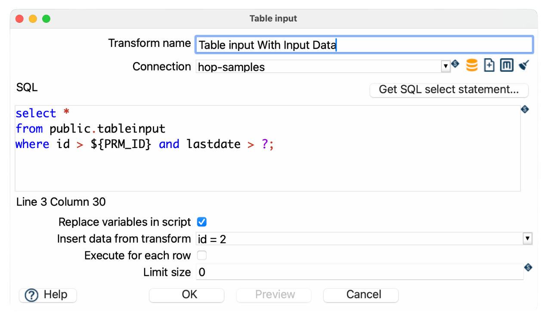Open the Connection dropdown list
This screenshot has height=318, width=551.
(x=446, y=66)
